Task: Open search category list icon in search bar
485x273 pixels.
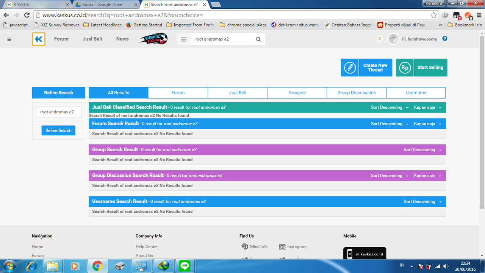Action: [x=184, y=39]
